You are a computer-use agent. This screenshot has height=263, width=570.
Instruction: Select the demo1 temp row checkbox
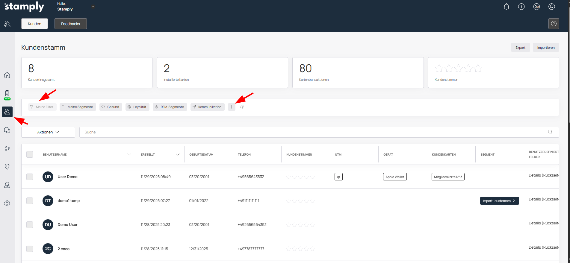click(x=30, y=201)
